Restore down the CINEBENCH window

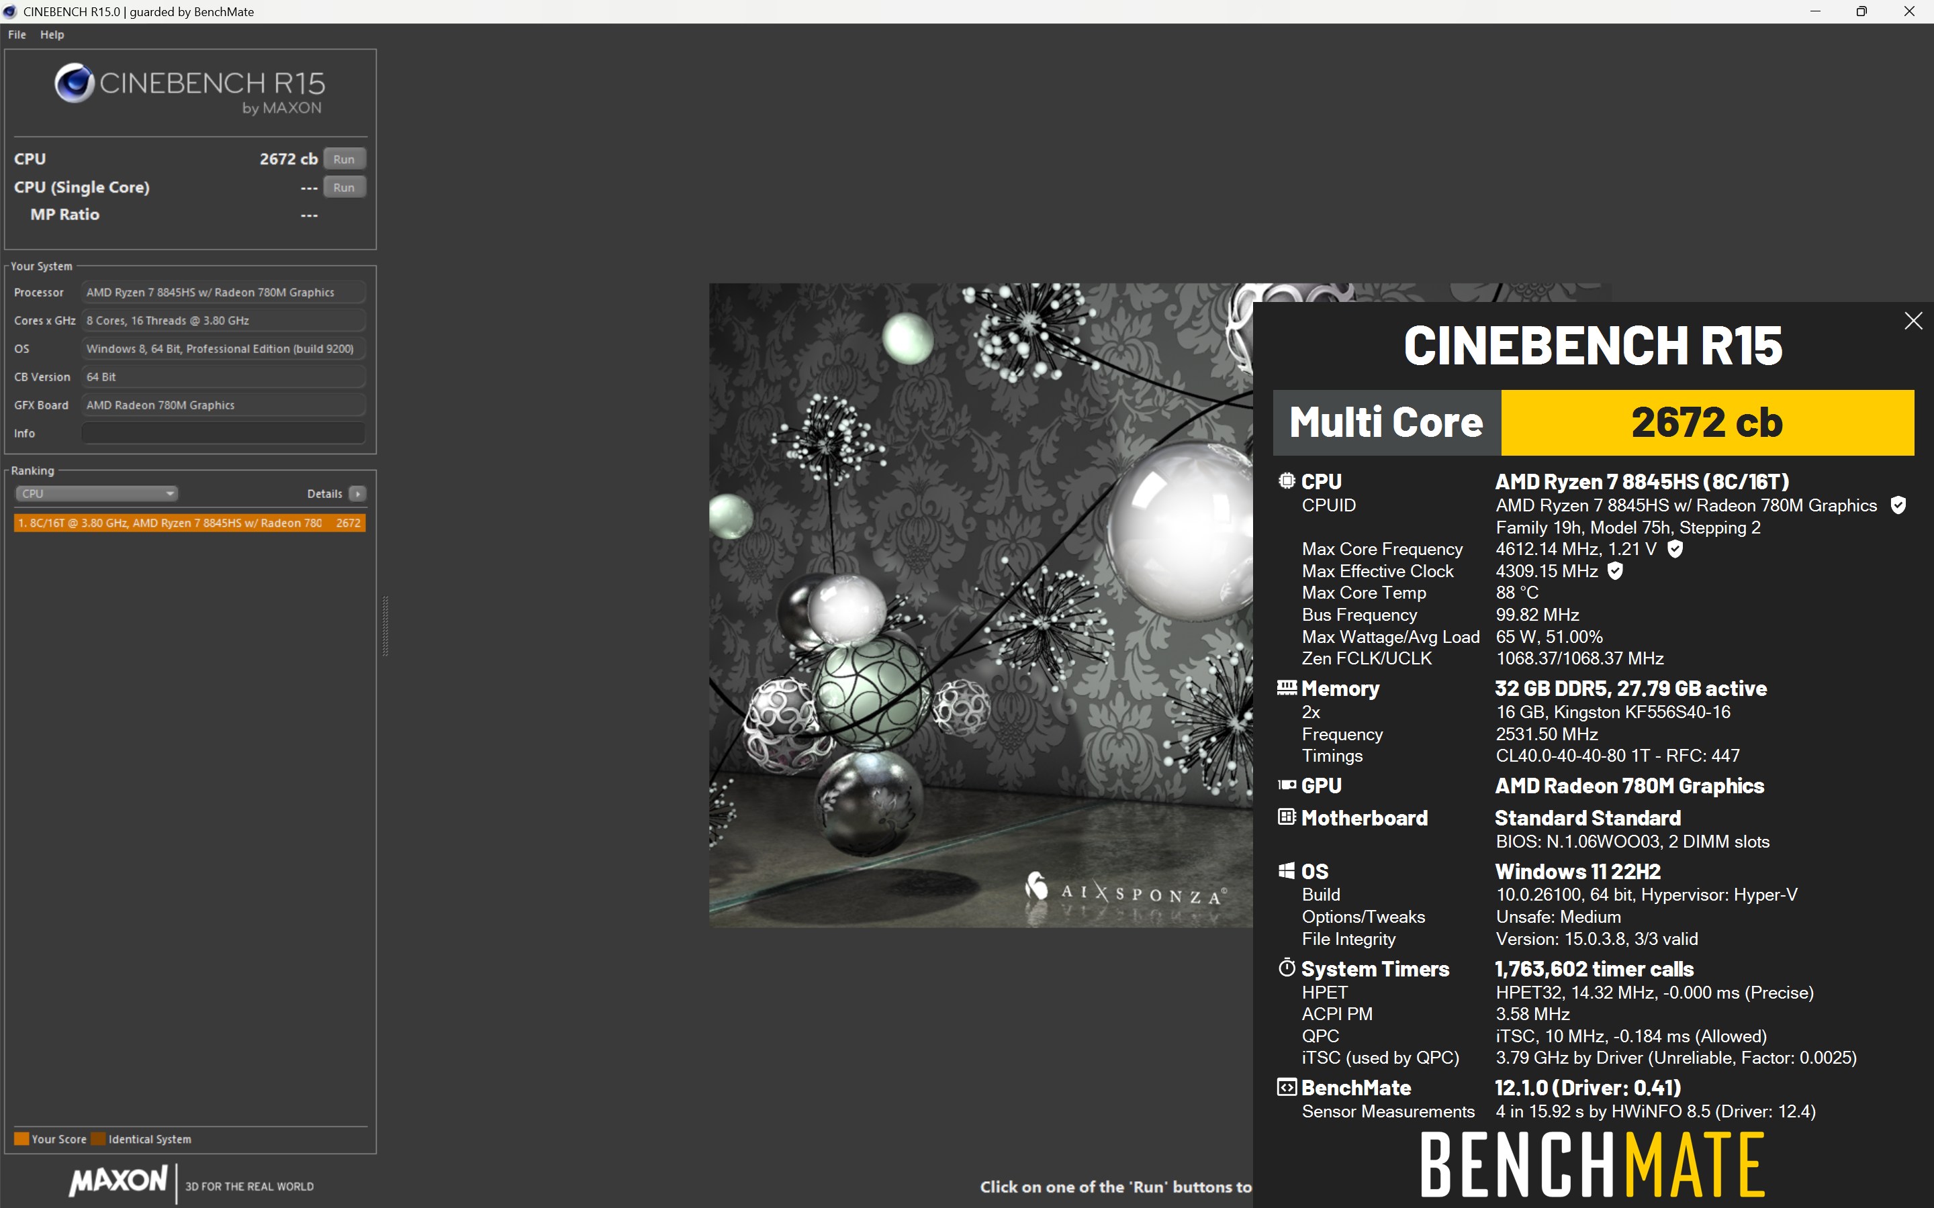(x=1861, y=11)
